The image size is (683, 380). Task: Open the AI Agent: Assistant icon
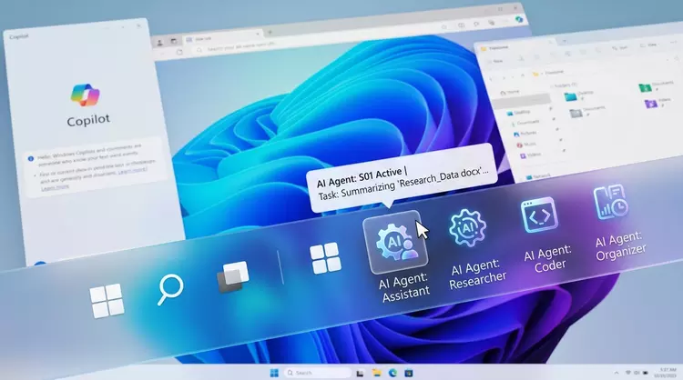coord(395,243)
